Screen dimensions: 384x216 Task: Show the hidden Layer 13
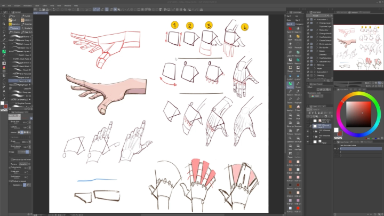click(308, 121)
